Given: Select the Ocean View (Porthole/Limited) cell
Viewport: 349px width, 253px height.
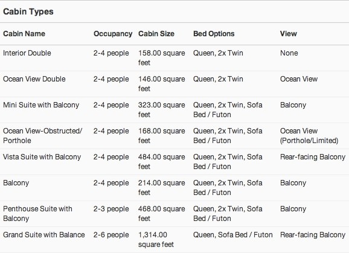Looking at the screenshot, I should (x=309, y=135).
